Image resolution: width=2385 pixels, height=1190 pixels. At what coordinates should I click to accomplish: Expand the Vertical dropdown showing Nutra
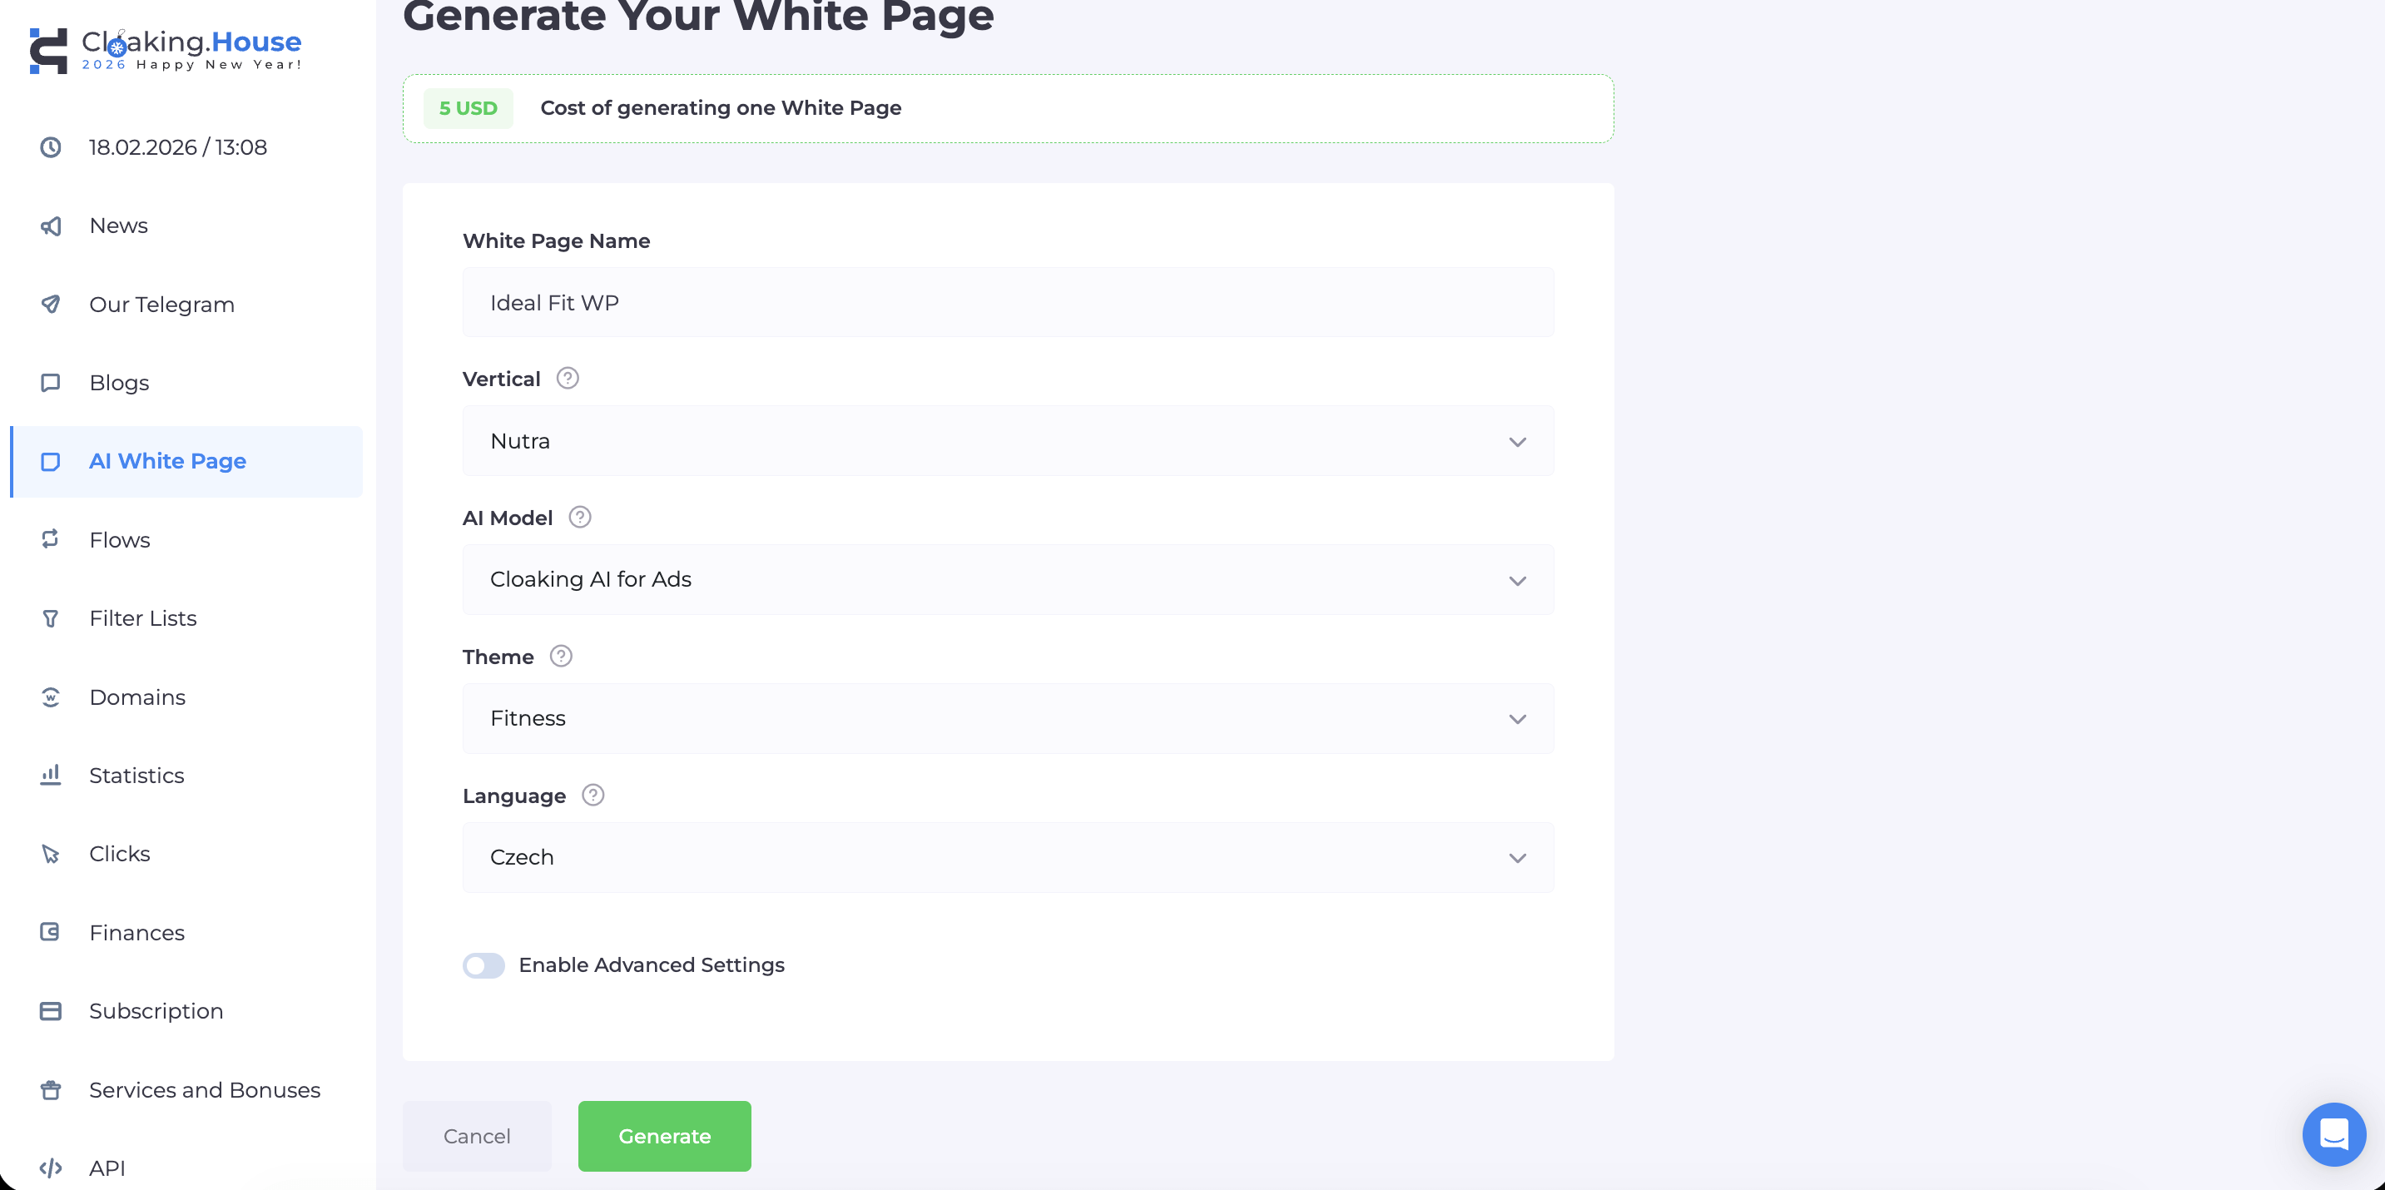tap(1007, 441)
